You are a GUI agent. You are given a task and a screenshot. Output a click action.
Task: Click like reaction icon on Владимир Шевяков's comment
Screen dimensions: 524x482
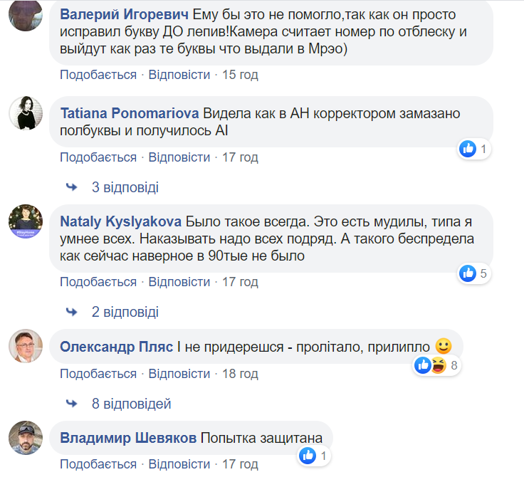point(308,456)
